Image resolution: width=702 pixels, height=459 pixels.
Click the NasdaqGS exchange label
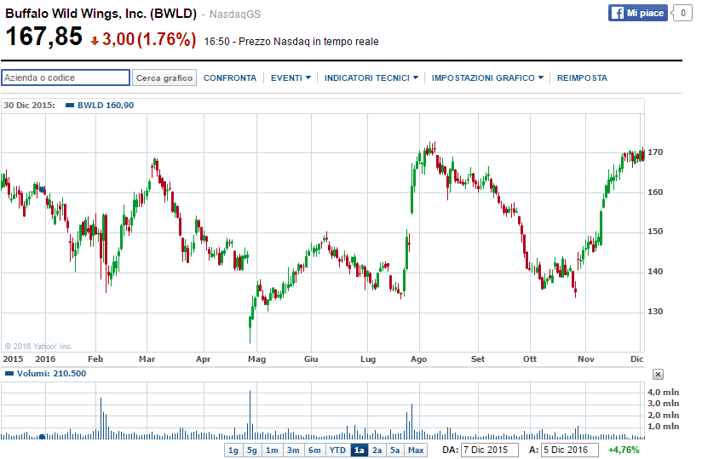click(235, 14)
